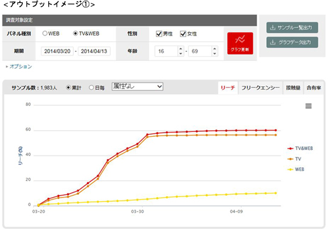Click the last yellow WEB data point
Viewport: 332px width, 229px height.
(275, 193)
